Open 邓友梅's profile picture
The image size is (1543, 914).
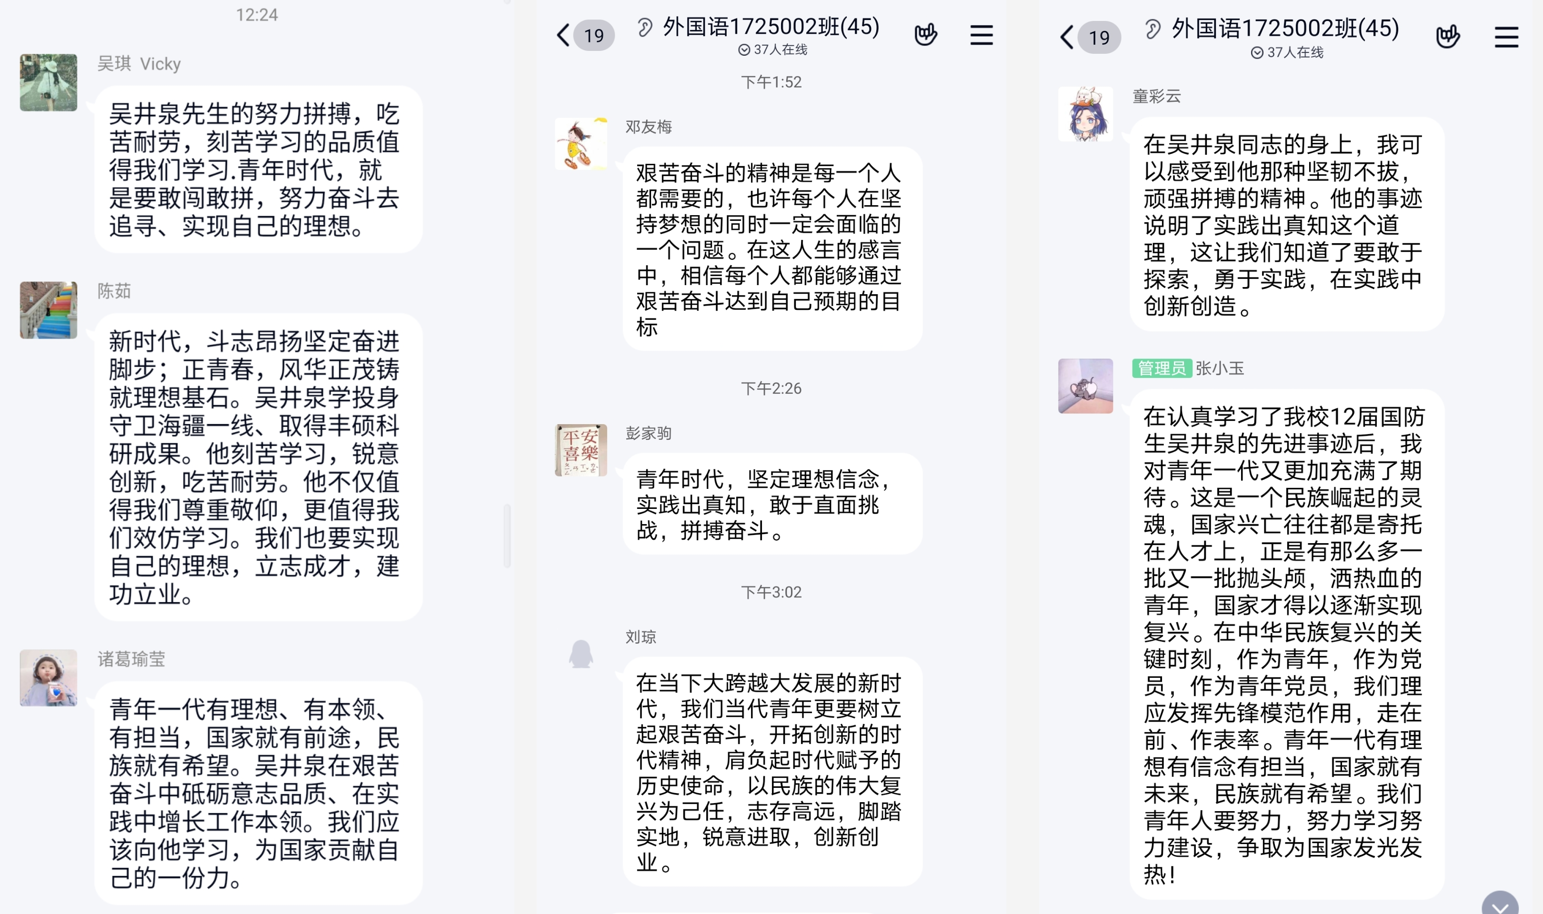coord(581,144)
